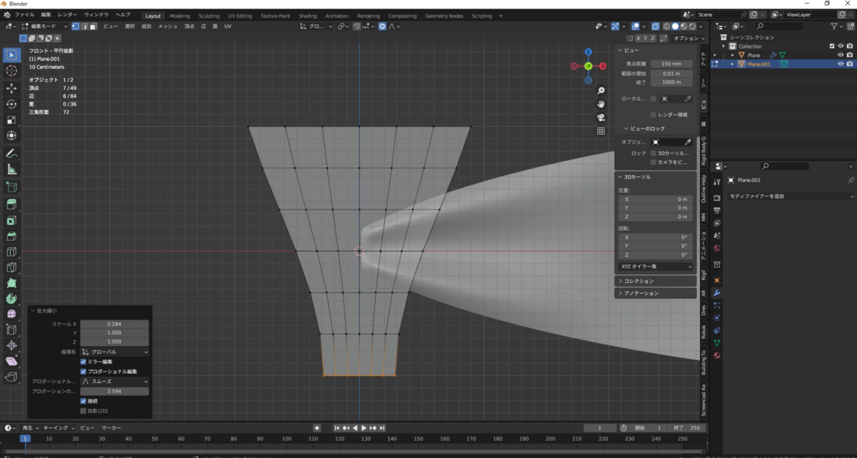Click the hand pan view icon
Viewport: 857px width, 458px height.
coord(601,104)
